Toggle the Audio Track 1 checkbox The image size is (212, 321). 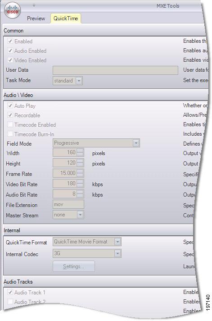tap(10, 292)
